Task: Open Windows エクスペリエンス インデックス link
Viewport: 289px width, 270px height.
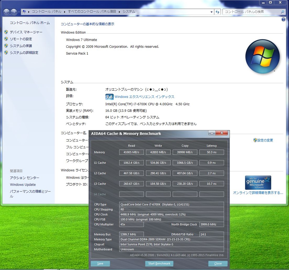Action: pyautogui.click(x=144, y=97)
